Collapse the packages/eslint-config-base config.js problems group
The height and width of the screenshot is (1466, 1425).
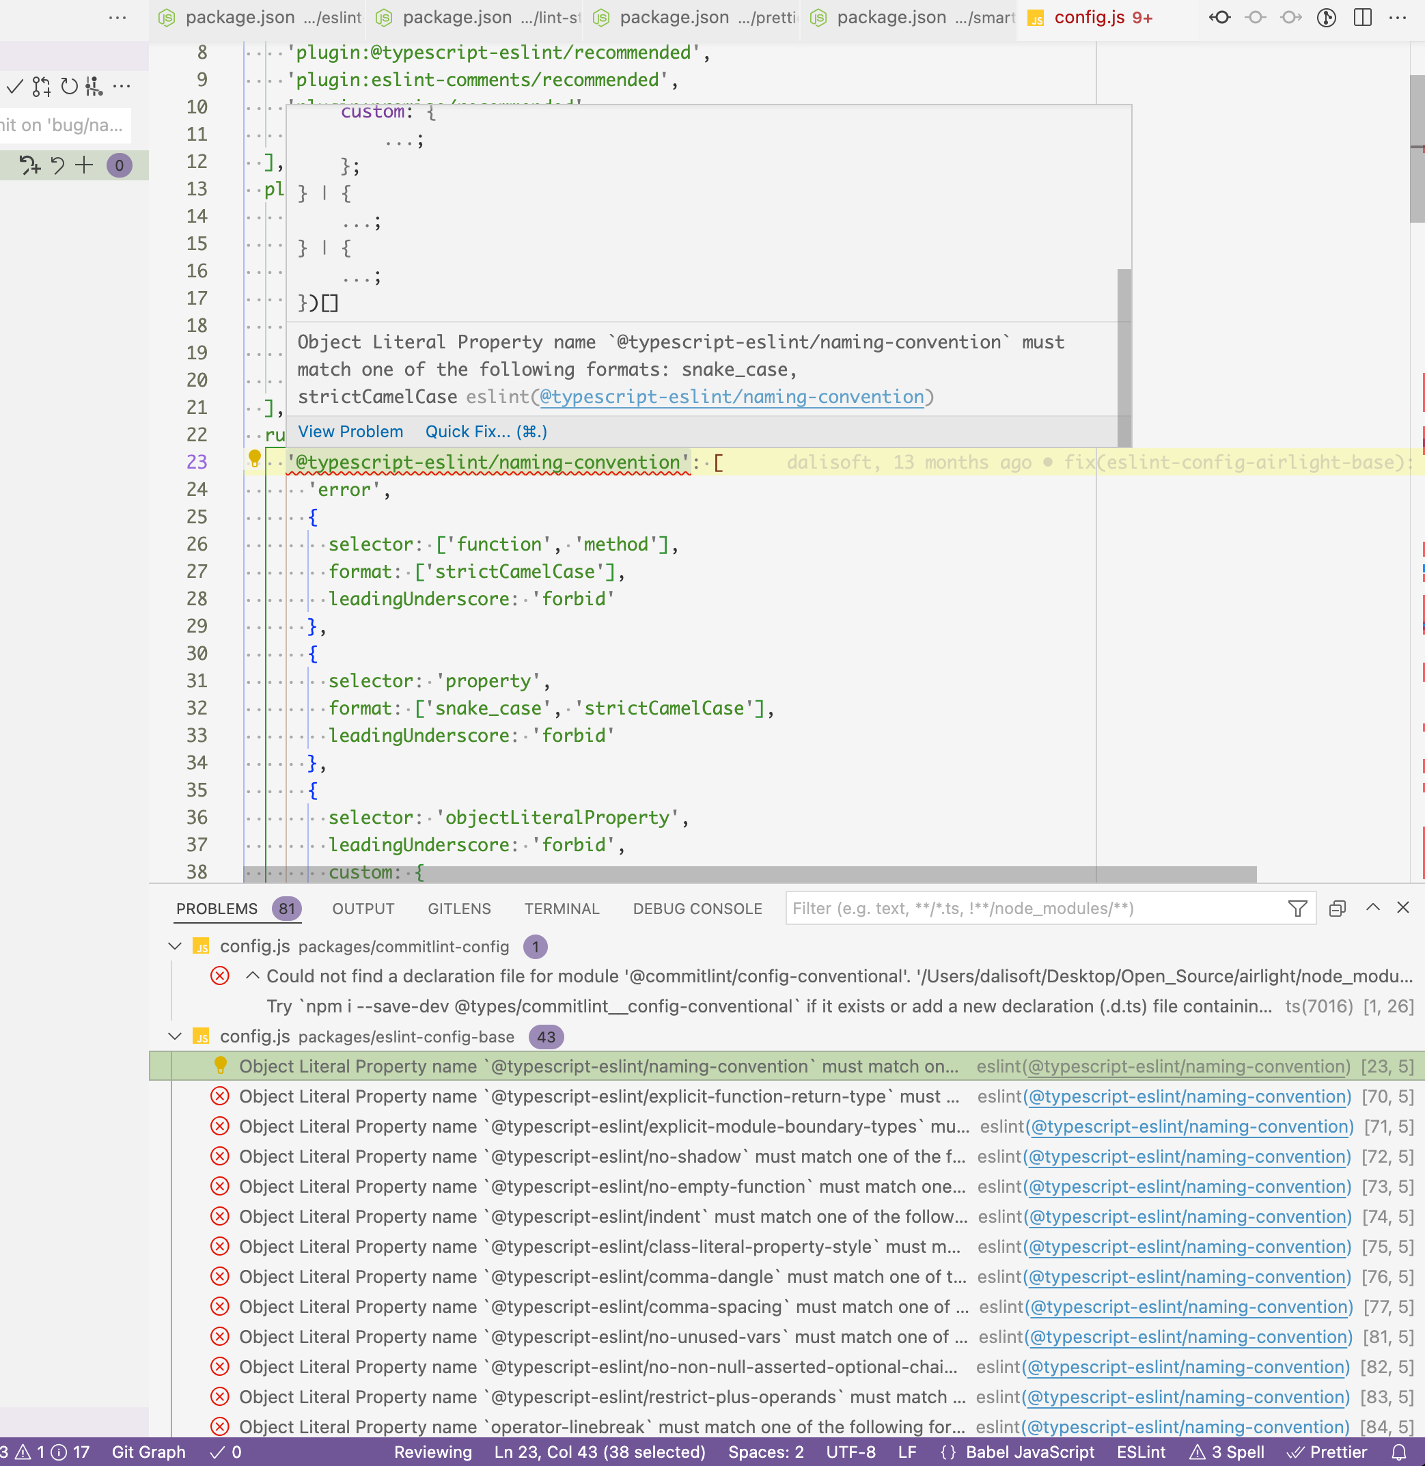tap(175, 1037)
